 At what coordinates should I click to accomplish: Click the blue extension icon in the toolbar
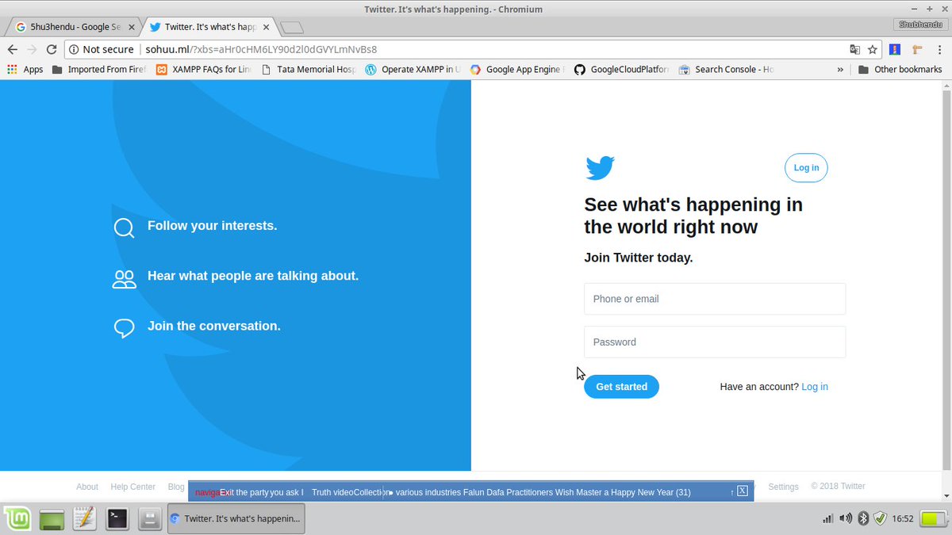(x=895, y=49)
